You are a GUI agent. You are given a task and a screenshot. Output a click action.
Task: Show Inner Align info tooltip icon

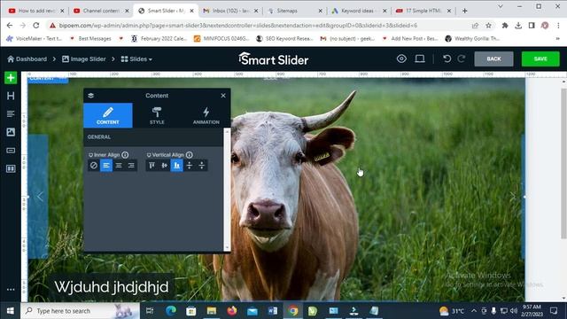click(125, 155)
